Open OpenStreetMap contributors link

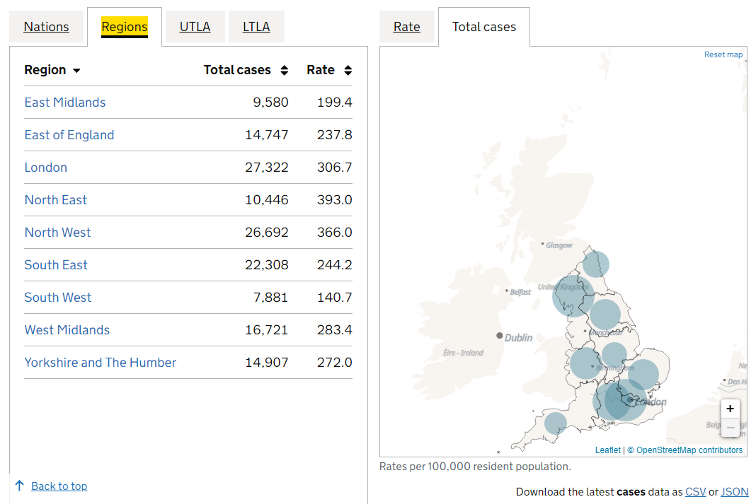pyautogui.click(x=689, y=450)
